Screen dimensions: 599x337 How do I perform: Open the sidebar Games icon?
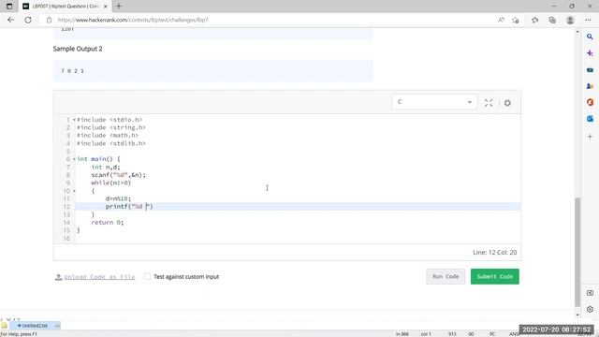590,86
